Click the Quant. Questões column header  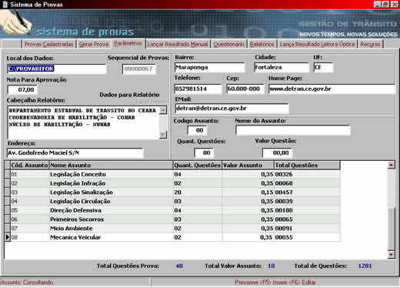tap(198, 166)
